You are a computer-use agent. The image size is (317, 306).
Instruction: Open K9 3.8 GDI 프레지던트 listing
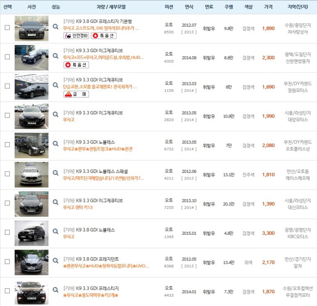coord(91,259)
